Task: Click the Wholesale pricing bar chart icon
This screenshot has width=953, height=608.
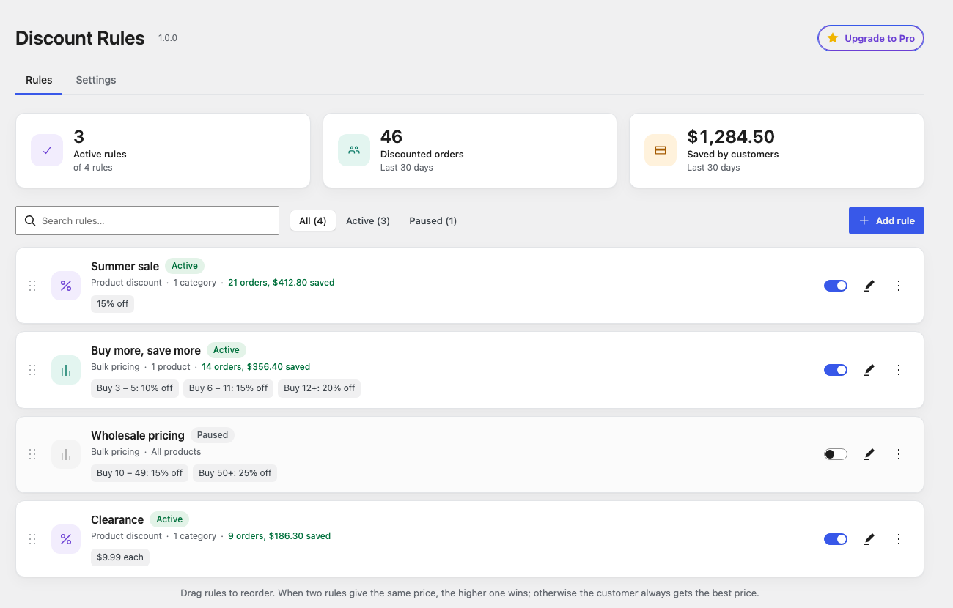Action: tap(66, 454)
